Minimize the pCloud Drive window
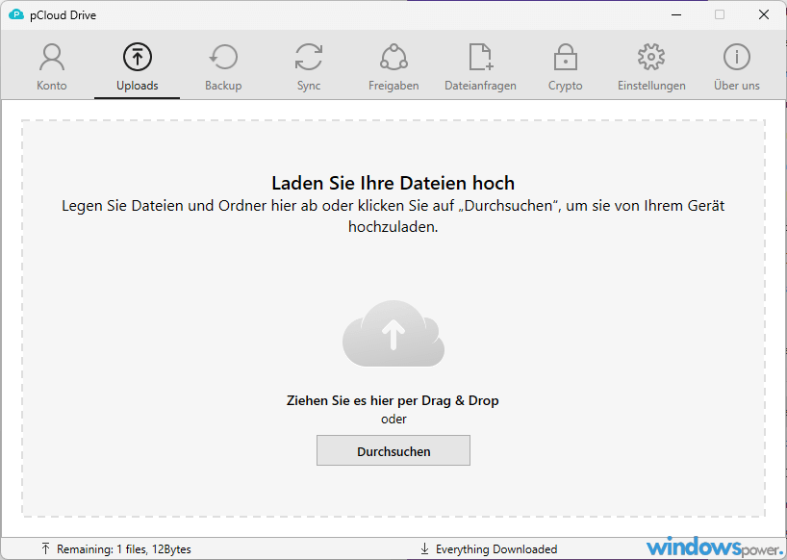 click(x=676, y=14)
